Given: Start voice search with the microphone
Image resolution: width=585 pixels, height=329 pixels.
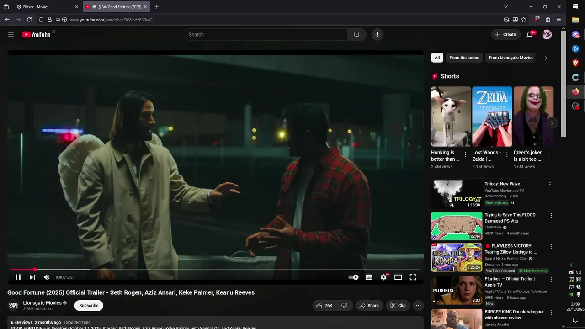Looking at the screenshot, I should tap(377, 34).
